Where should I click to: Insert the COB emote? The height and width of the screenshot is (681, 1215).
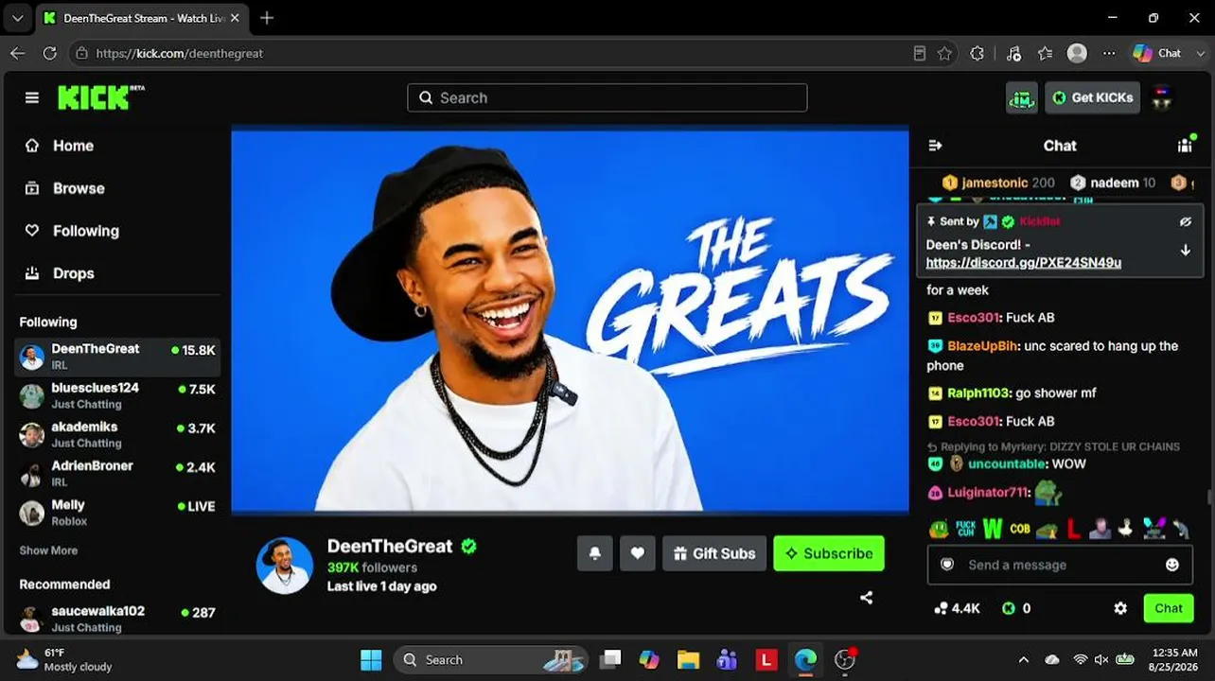pos(1019,529)
